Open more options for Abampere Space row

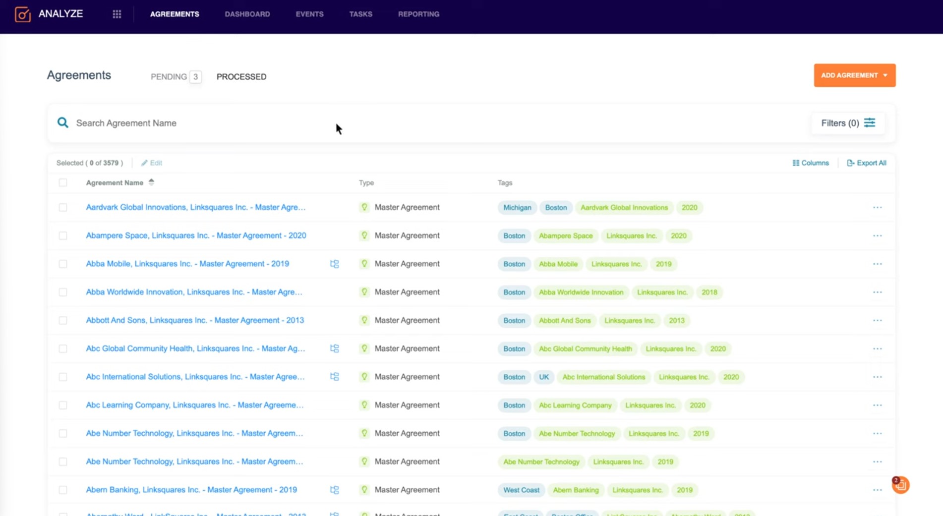coord(878,235)
